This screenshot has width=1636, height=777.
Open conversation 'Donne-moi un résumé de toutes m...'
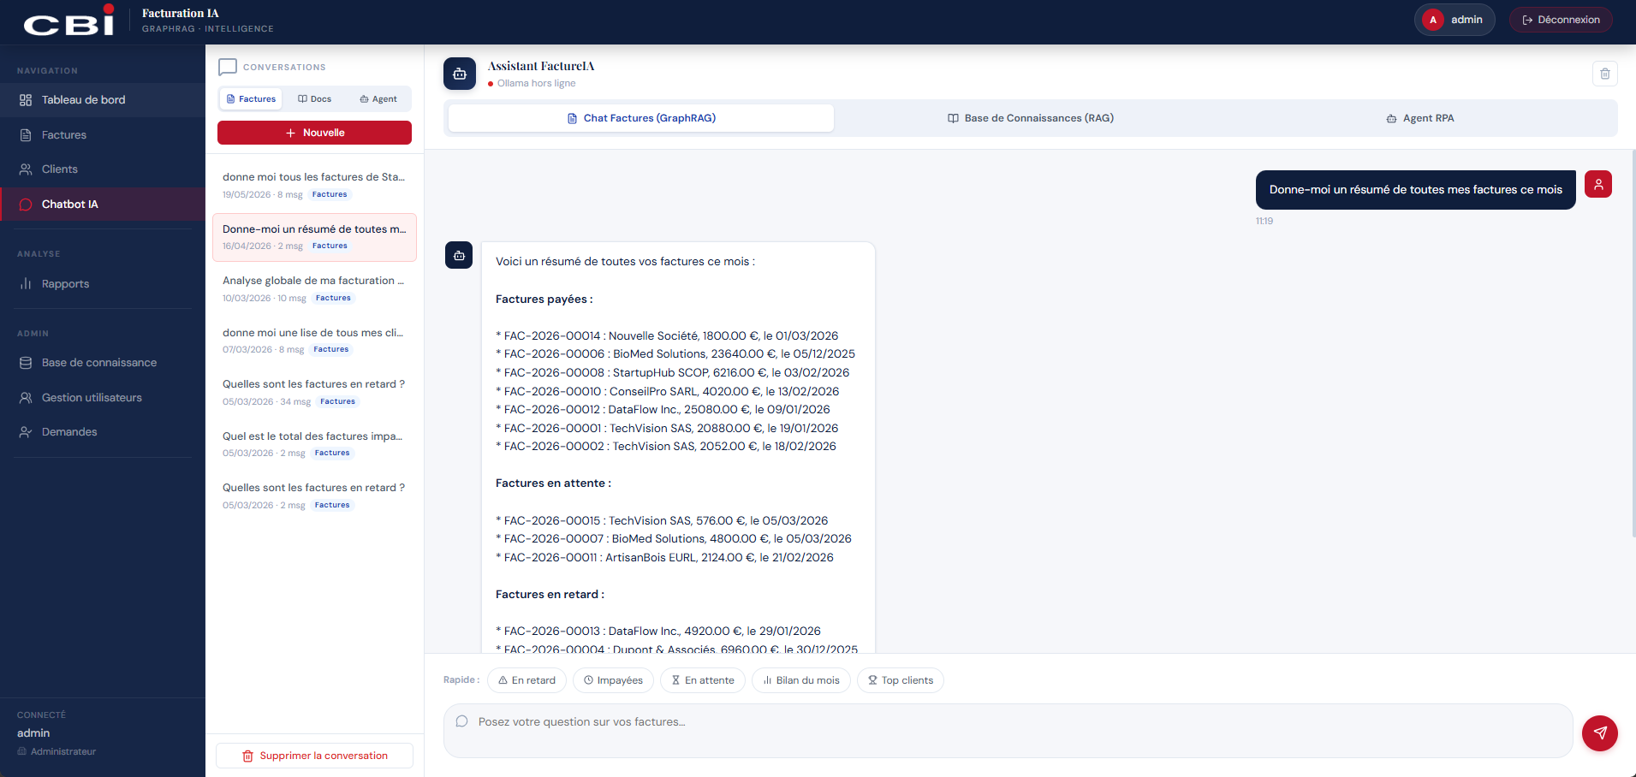314,237
